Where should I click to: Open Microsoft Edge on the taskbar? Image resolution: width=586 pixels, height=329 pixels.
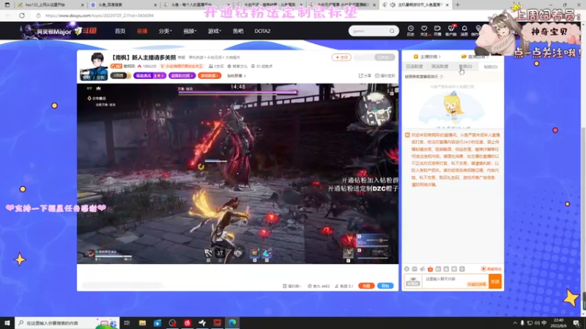[x=232, y=323]
